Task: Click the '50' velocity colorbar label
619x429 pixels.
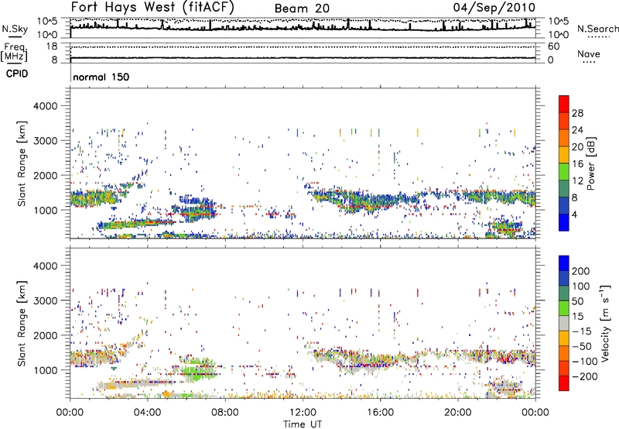Action: pos(577,301)
